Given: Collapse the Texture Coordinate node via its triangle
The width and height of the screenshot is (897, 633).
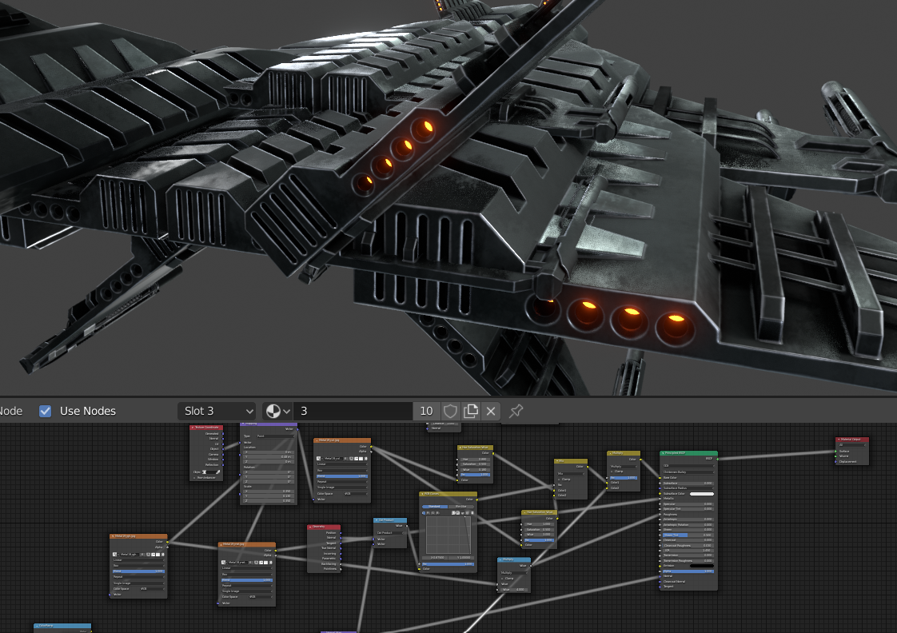Looking at the screenshot, I should point(193,427).
